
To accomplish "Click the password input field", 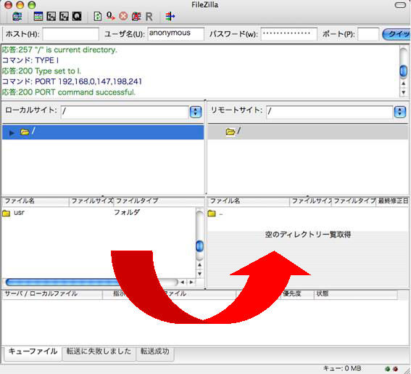I will 288,34.
